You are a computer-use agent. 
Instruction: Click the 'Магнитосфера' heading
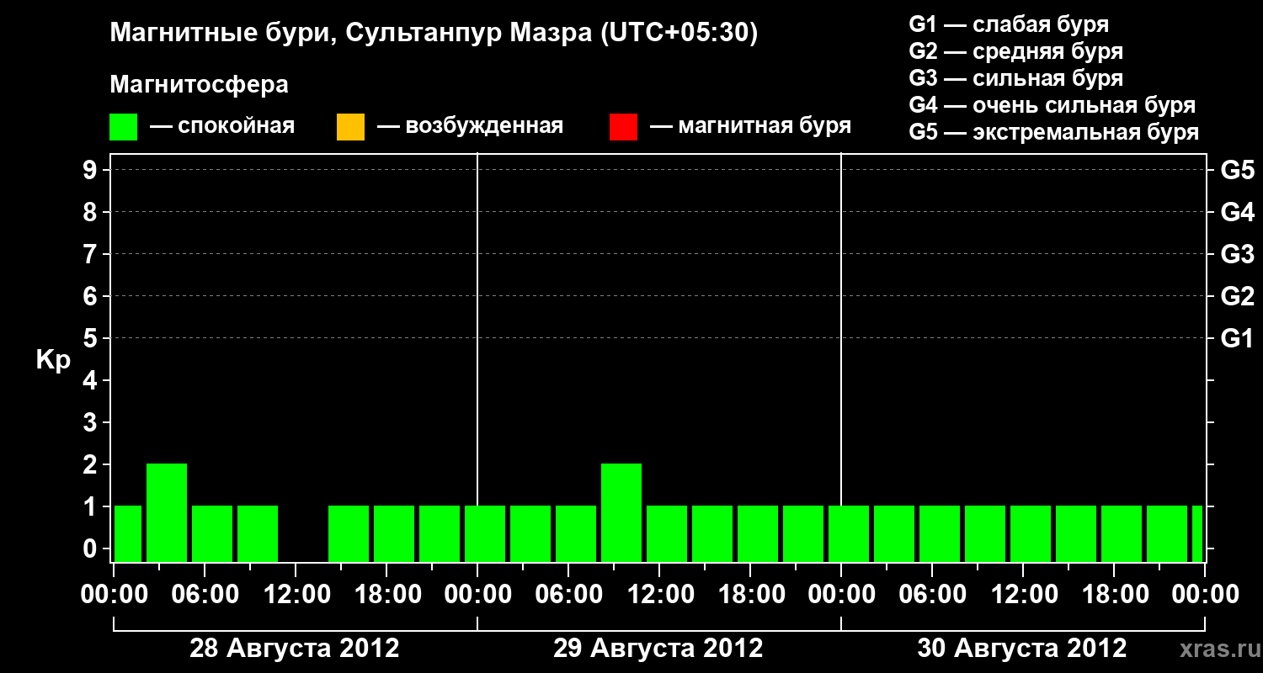199,85
